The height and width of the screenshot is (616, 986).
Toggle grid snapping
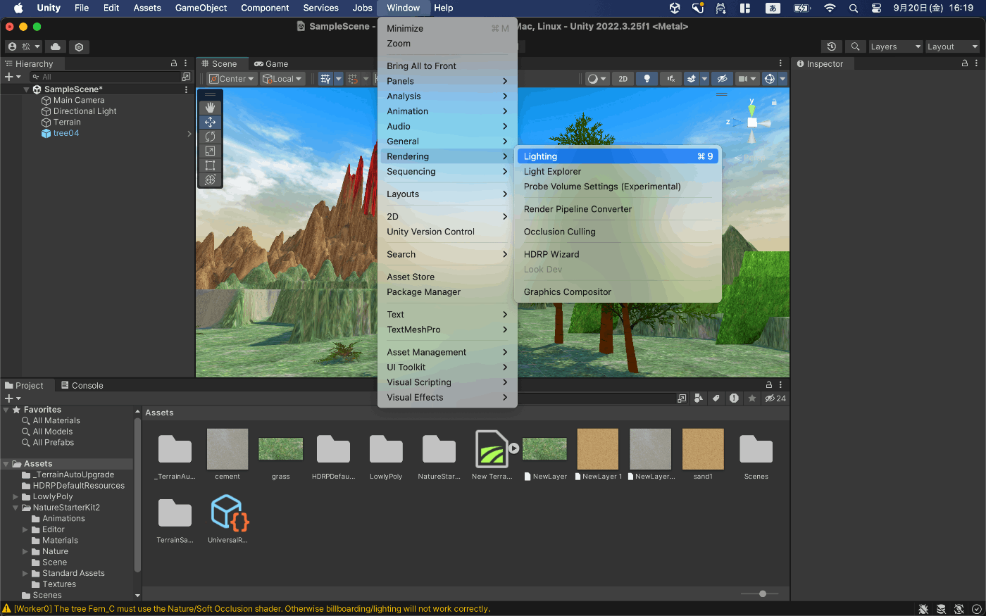point(354,79)
